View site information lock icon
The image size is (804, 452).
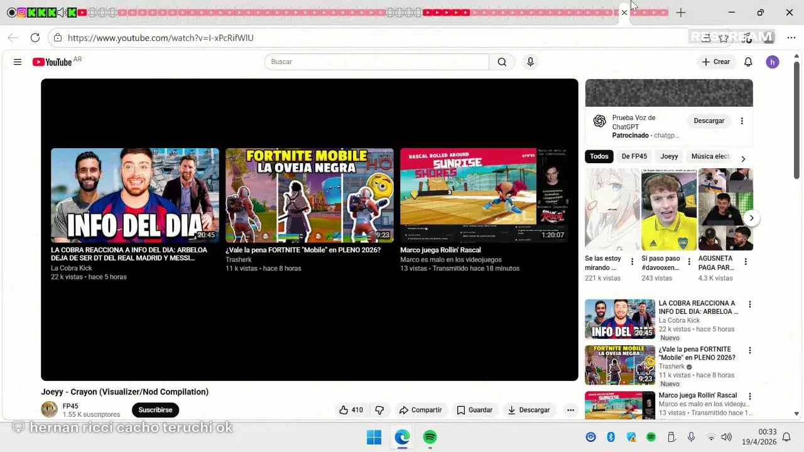(x=58, y=38)
